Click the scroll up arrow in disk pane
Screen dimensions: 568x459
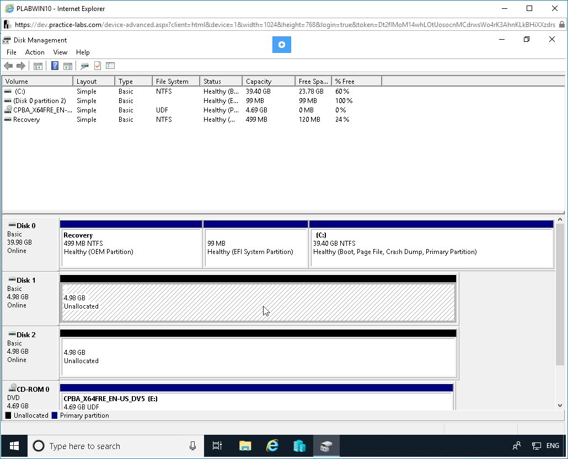point(560,220)
